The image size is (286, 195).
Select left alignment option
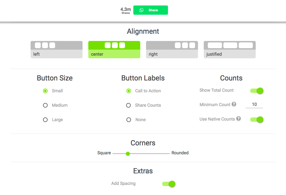pos(57,50)
